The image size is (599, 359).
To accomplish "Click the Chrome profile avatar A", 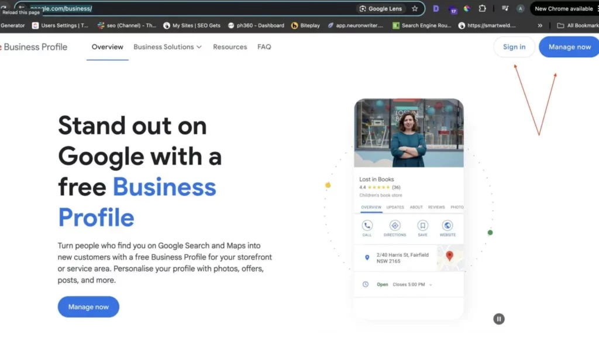I will point(520,8).
